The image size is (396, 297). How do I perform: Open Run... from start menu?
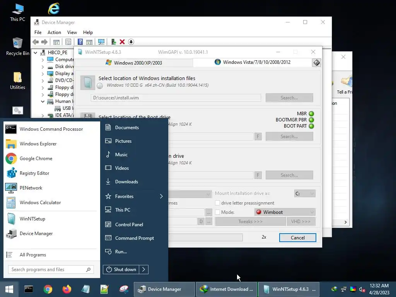134,251
